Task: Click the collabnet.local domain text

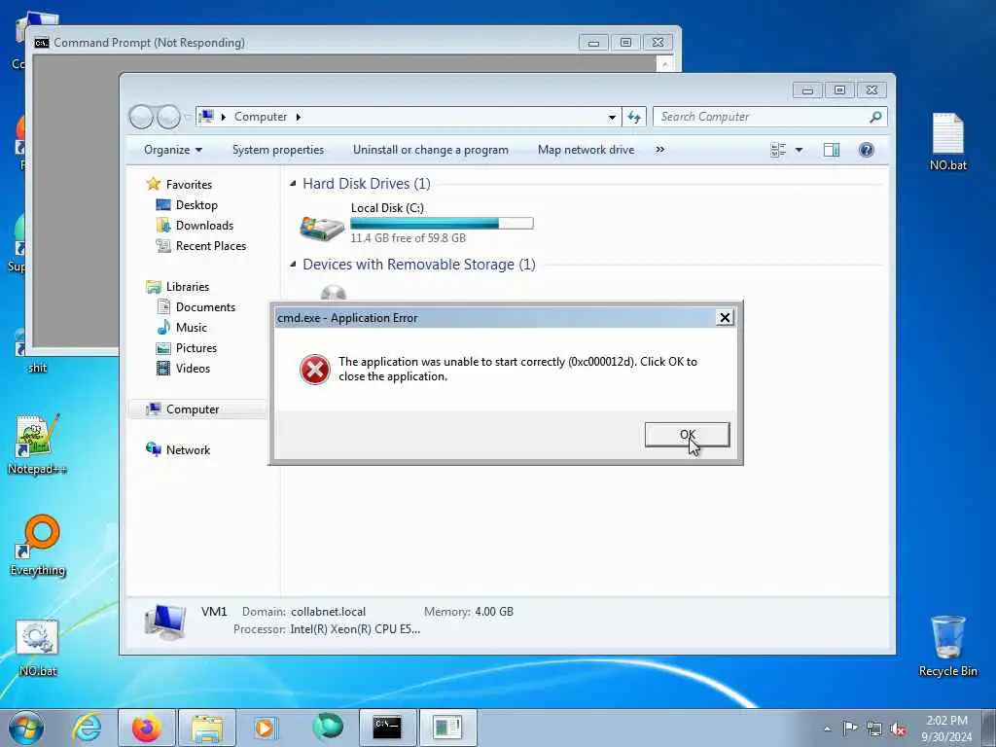Action: tap(329, 612)
